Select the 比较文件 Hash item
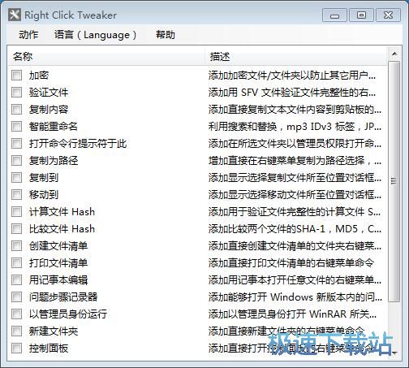 tap(62, 229)
